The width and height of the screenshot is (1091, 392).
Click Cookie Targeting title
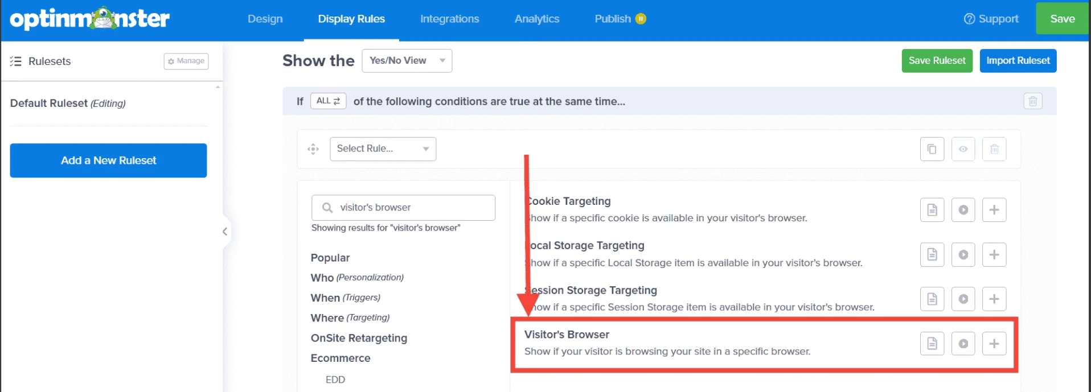(568, 201)
